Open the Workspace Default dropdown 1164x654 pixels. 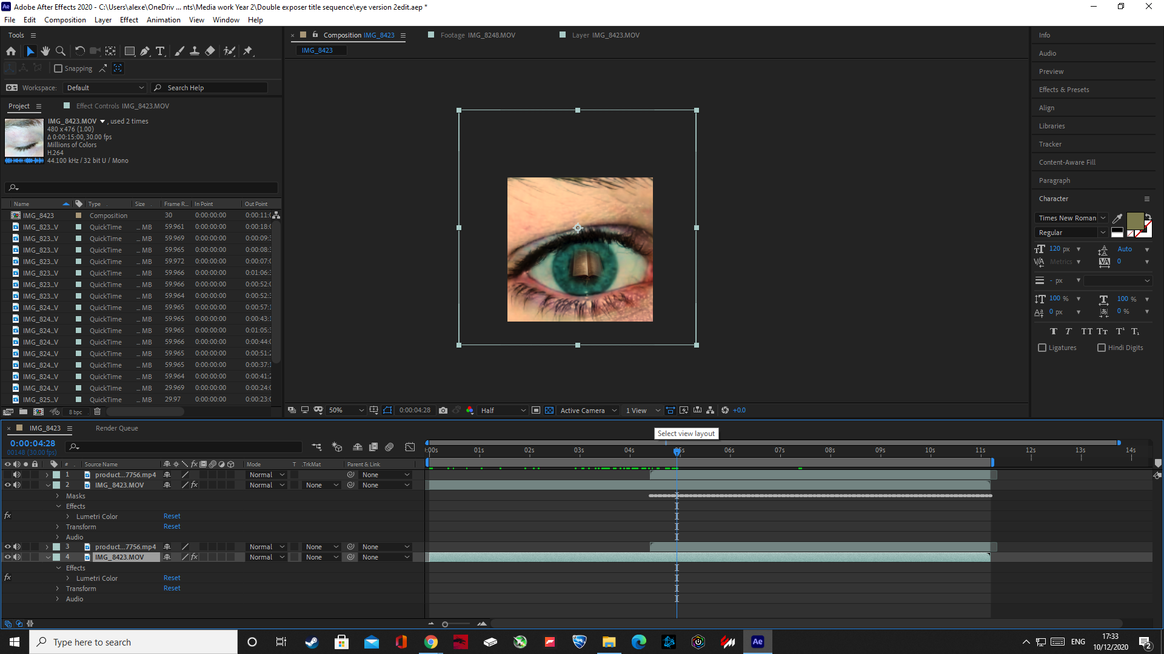click(x=105, y=88)
